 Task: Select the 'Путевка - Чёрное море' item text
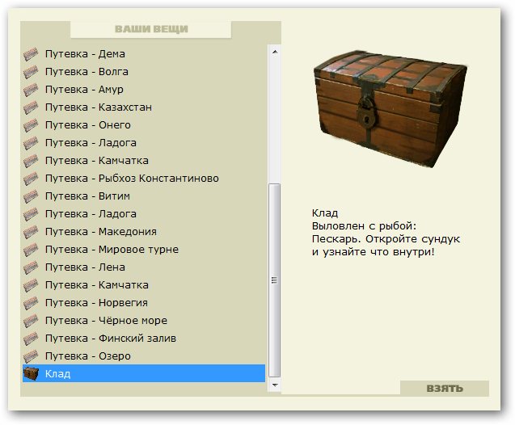(x=106, y=320)
